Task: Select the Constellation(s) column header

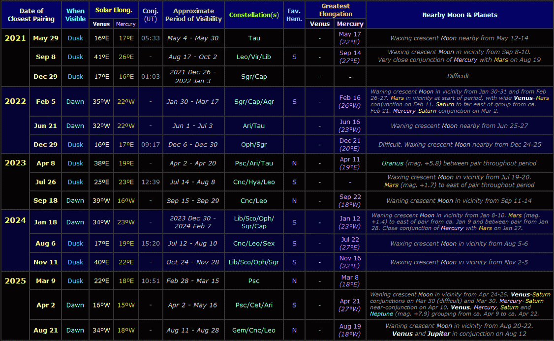Action: [254, 14]
